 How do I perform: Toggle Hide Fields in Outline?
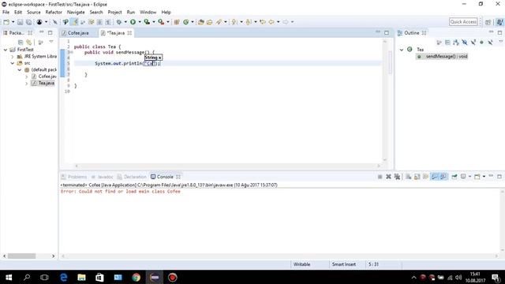[x=465, y=42]
